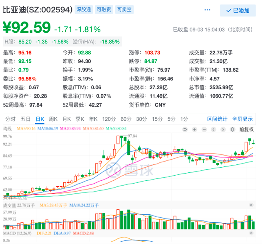Click the MA30:84.60 moving average label
262x244 pixels.
(93, 128)
